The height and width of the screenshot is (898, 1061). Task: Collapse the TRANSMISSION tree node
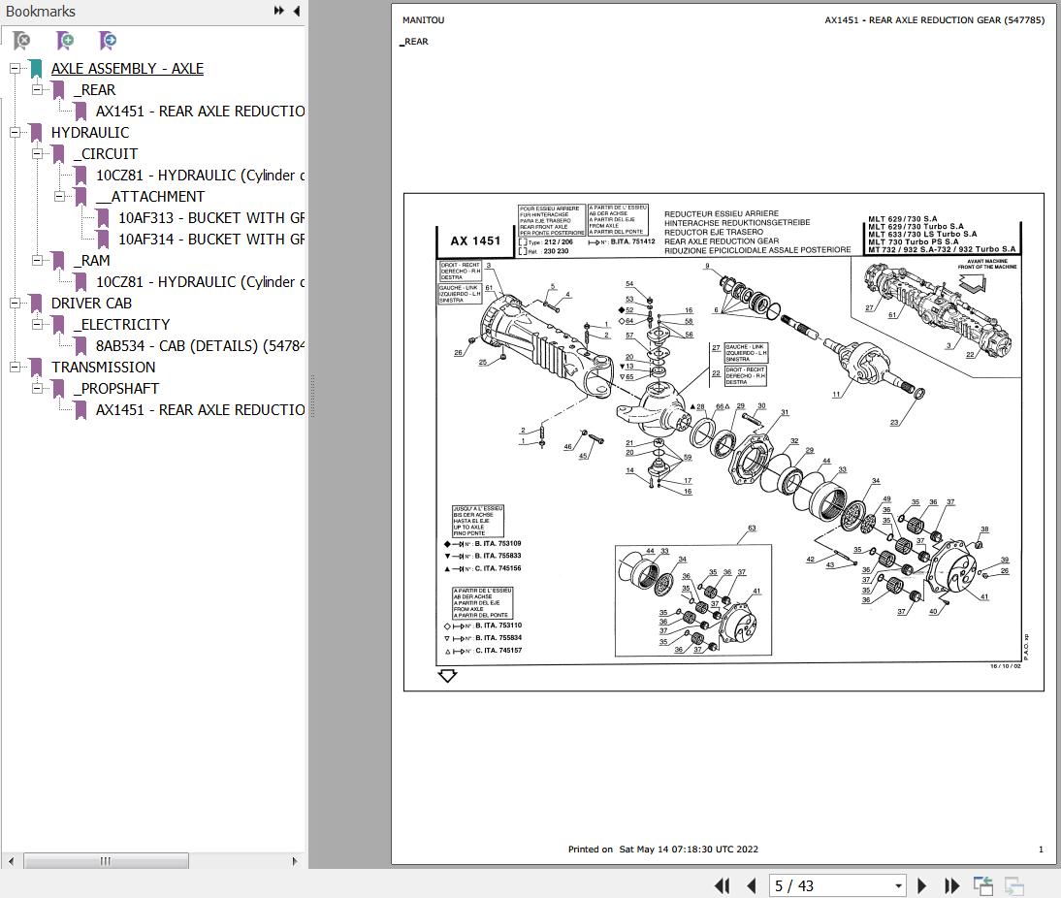click(15, 367)
